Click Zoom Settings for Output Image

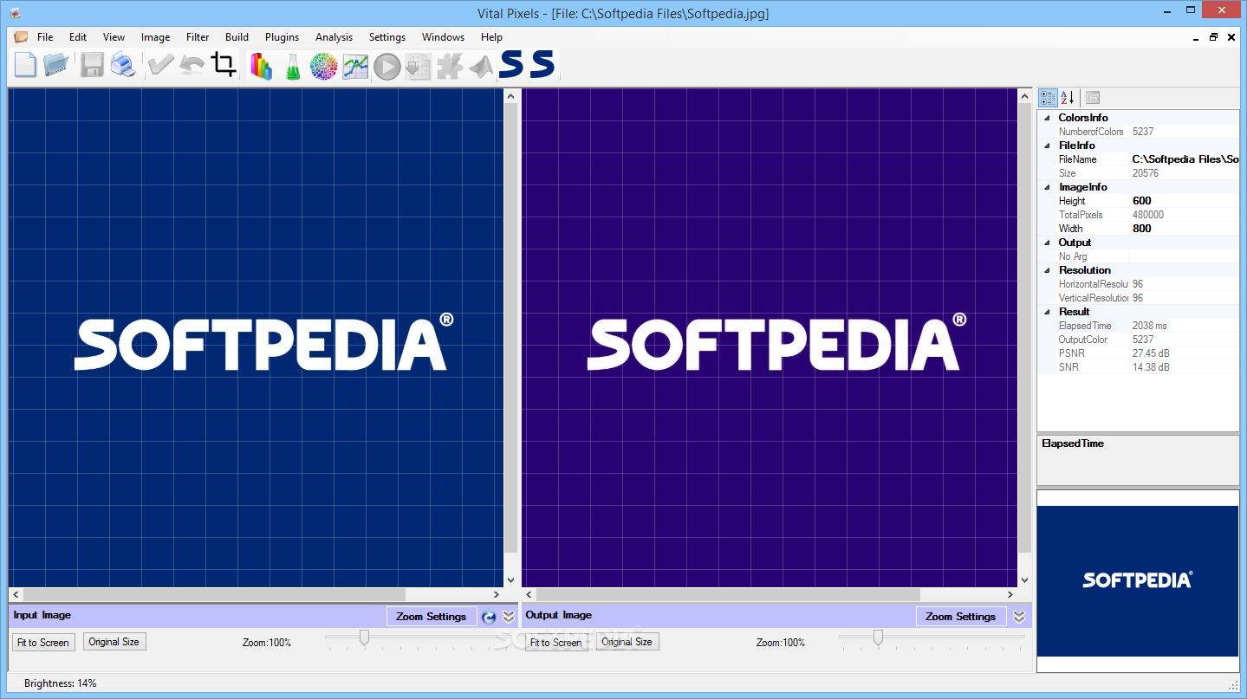tap(960, 617)
